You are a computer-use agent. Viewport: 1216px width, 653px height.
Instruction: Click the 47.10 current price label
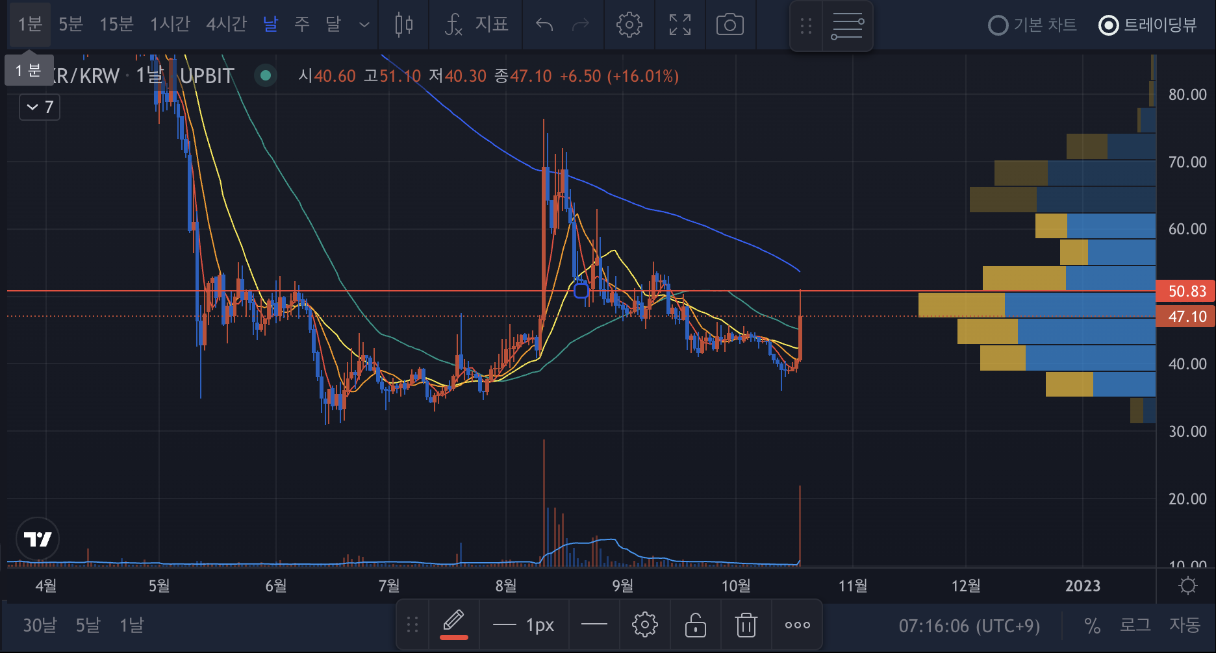coord(1186,316)
